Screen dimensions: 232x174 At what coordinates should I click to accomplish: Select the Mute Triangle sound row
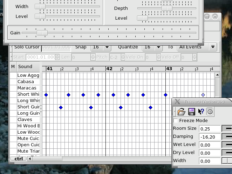point(28,151)
